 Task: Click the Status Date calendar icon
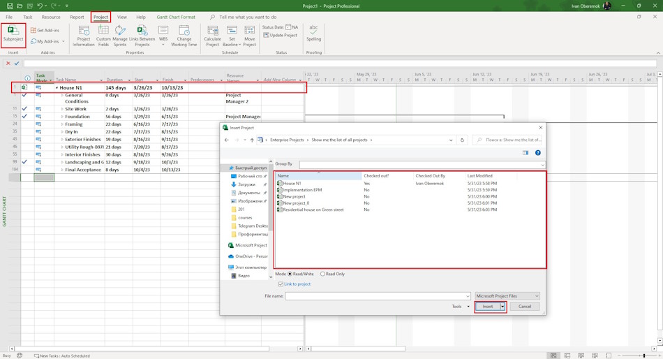pyautogui.click(x=288, y=27)
